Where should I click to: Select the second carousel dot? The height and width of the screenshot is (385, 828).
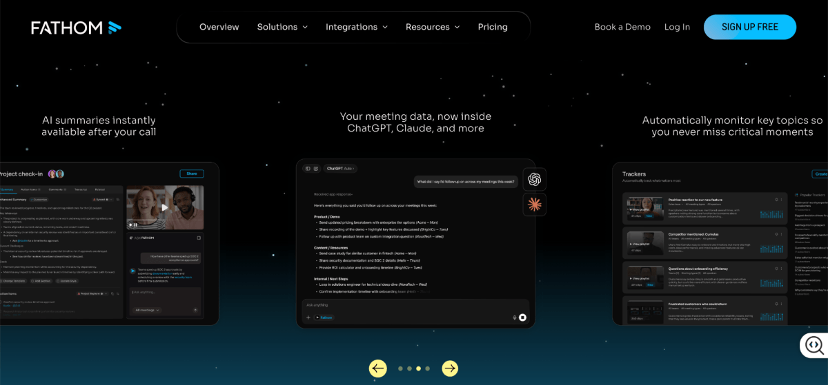point(409,368)
